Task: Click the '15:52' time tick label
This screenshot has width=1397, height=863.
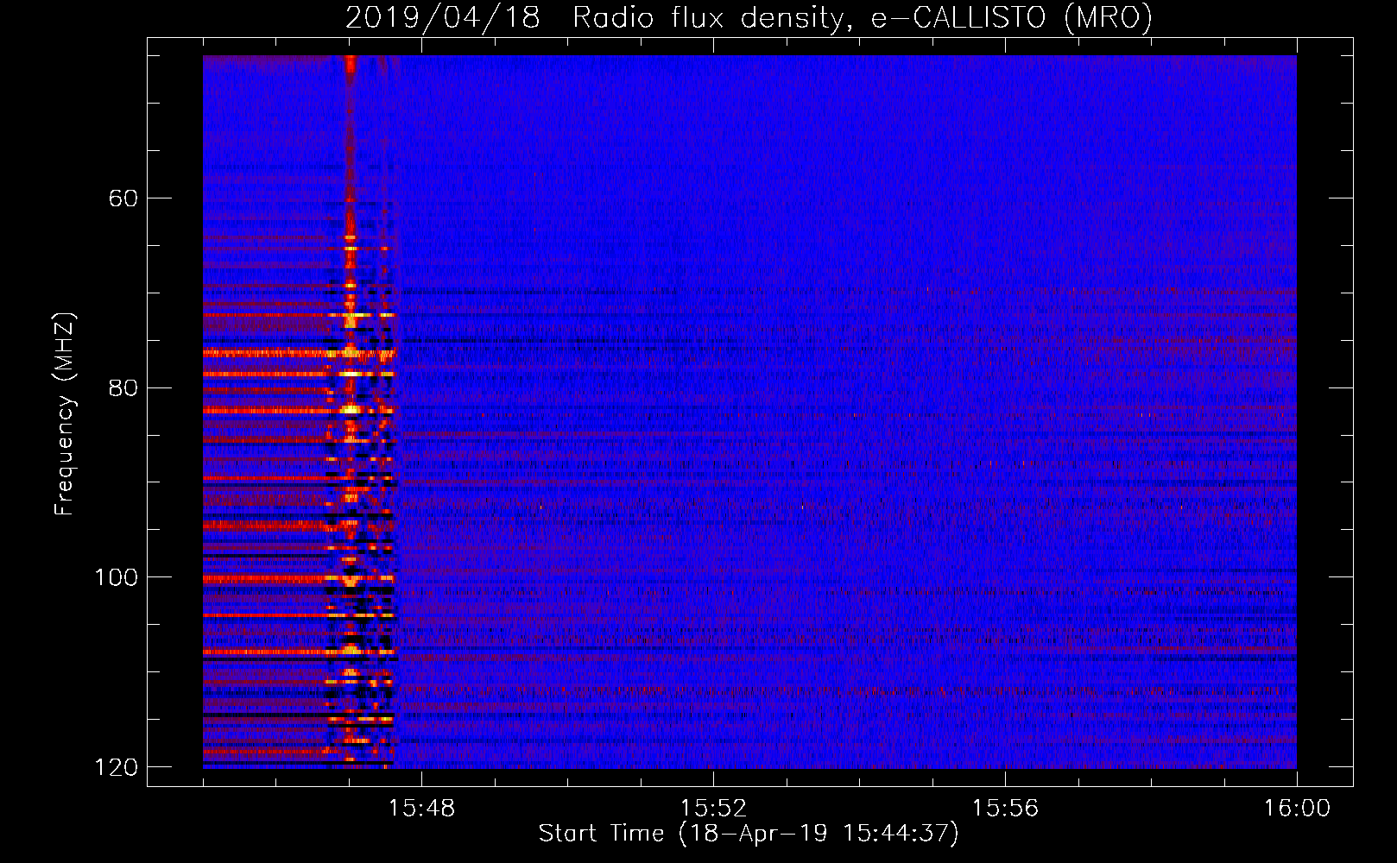Action: click(713, 809)
